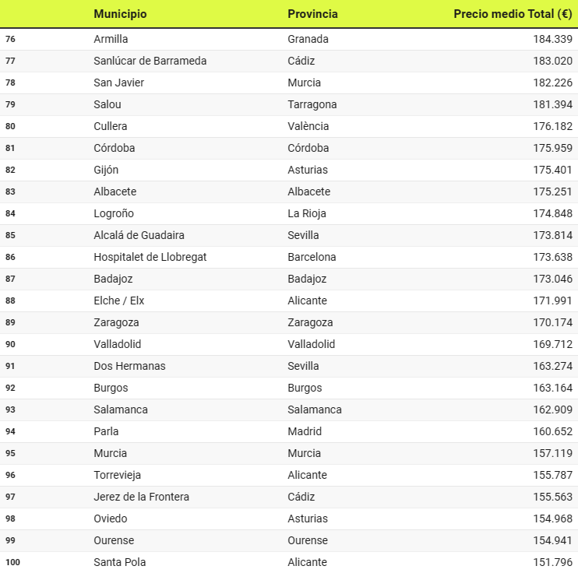Screen dimensions: 578x573
Task: Click the Precio medio Total column header
Action: [513, 14]
